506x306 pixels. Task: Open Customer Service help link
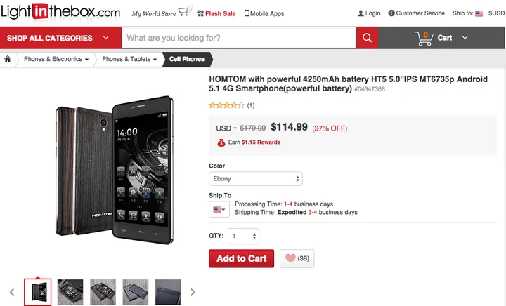click(416, 13)
